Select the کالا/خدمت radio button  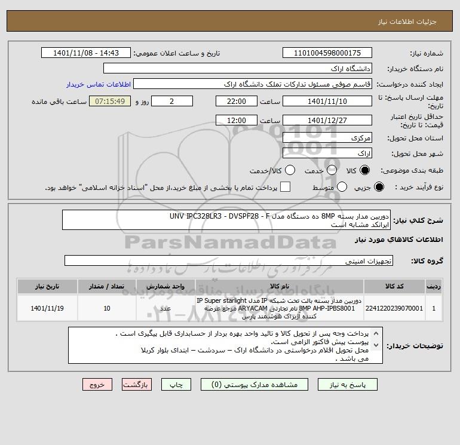click(x=290, y=170)
